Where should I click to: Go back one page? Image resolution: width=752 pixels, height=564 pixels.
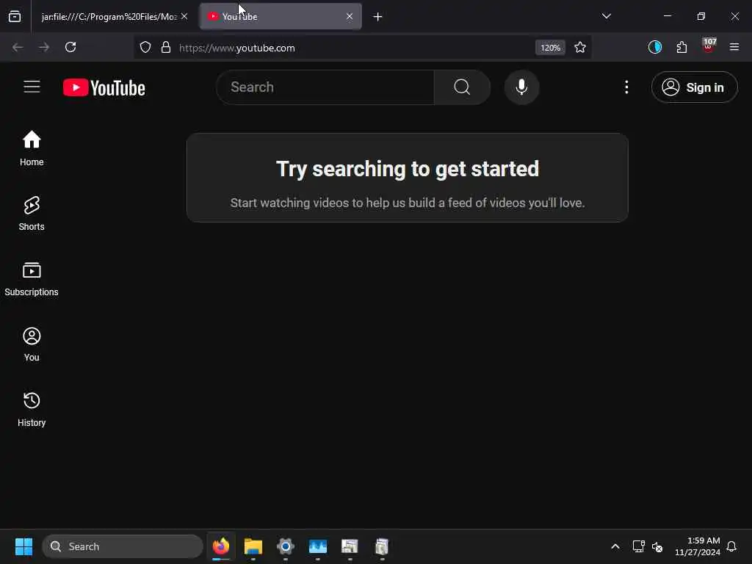point(18,47)
